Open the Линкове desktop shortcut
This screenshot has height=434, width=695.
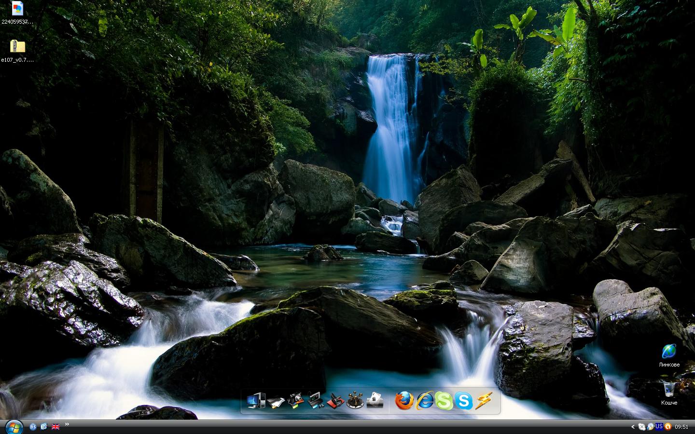click(669, 356)
